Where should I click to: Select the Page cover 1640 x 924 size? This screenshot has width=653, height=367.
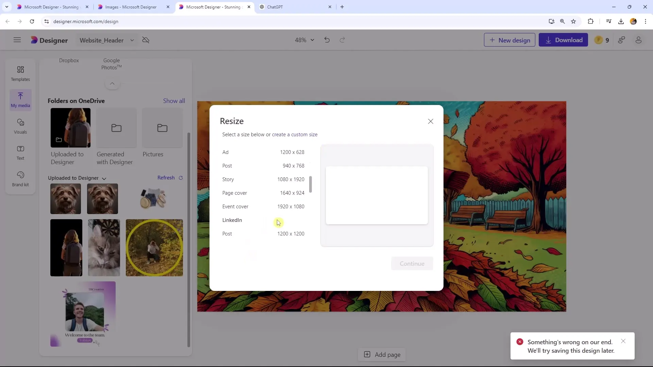coord(263,193)
